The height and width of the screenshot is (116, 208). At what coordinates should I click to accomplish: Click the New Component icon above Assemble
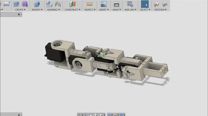coord(49,4)
